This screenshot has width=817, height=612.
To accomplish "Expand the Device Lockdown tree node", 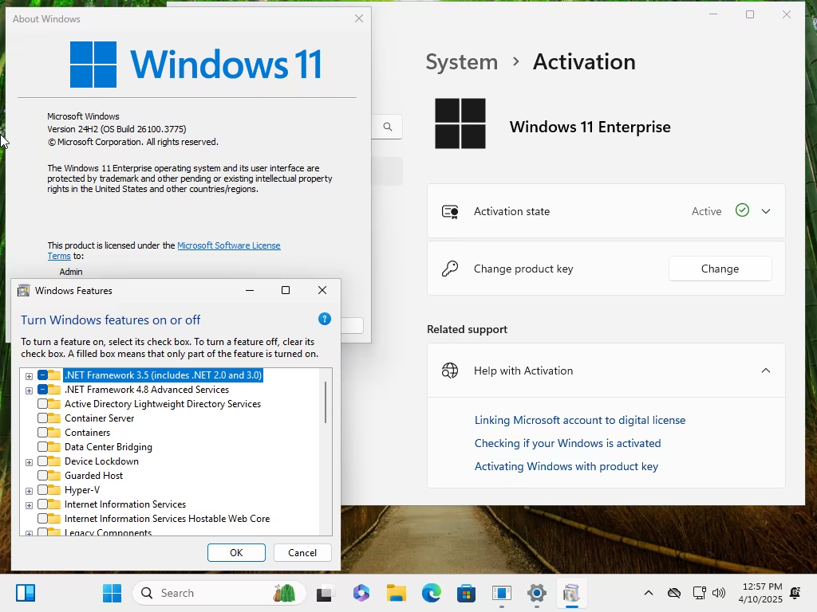I will 30,462.
